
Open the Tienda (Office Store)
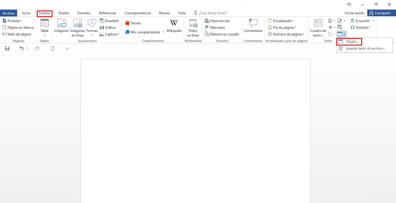pos(133,23)
